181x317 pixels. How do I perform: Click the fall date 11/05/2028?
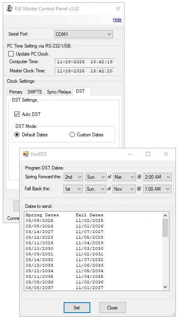90,237
